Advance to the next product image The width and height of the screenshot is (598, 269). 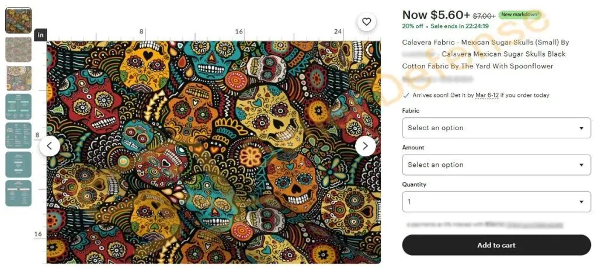366,146
